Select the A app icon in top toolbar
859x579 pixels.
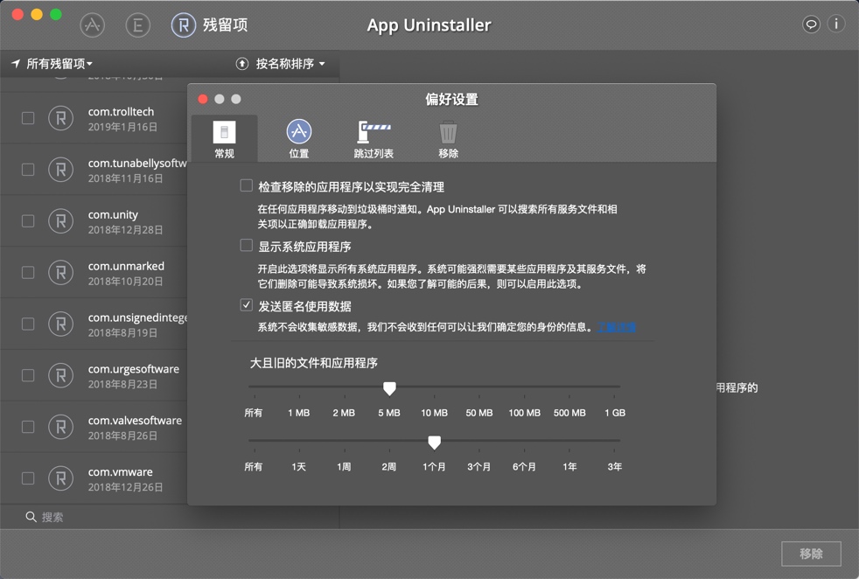pyautogui.click(x=93, y=25)
